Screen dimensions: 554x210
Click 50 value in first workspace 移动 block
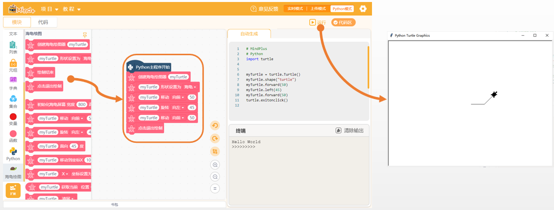(192, 97)
